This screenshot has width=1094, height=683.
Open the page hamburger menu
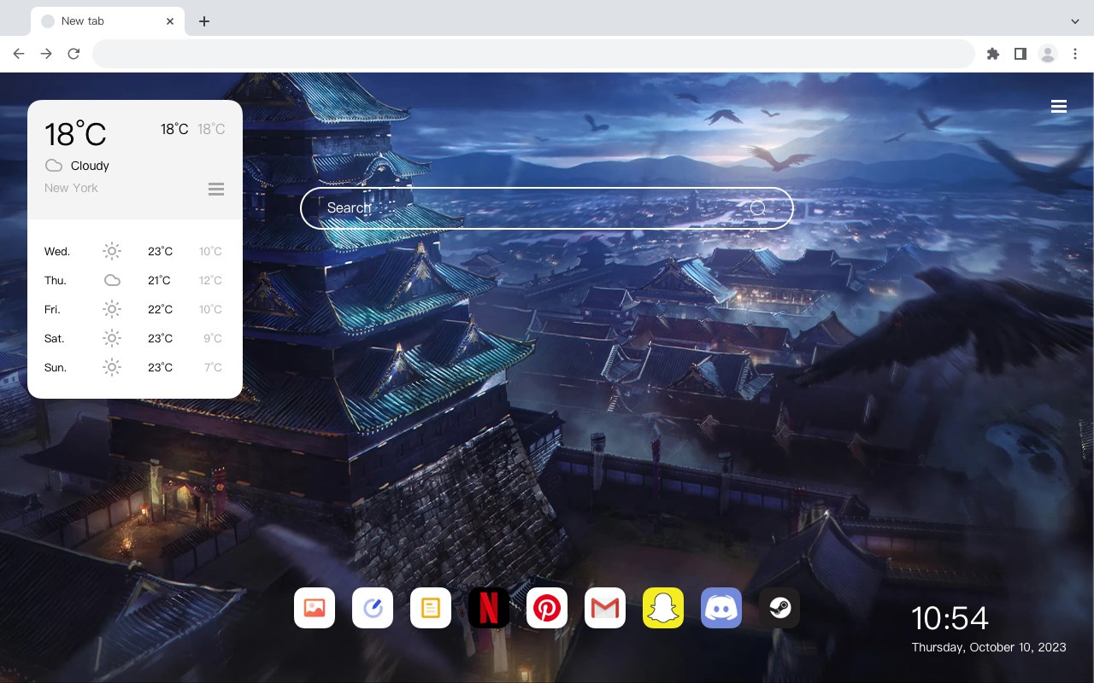(1059, 107)
